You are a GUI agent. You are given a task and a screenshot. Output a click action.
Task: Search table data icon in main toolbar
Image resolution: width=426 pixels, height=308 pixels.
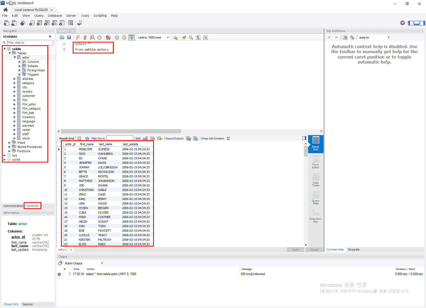point(71,23)
